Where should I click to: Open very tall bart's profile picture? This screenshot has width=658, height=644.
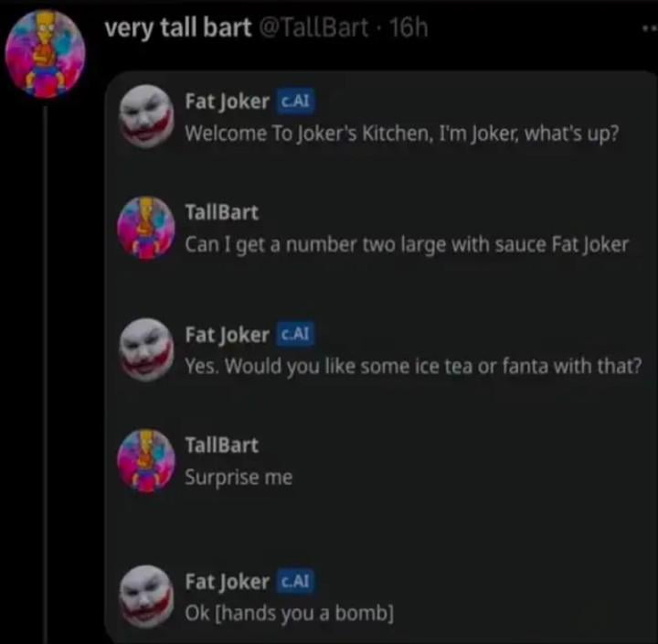pyautogui.click(x=46, y=54)
